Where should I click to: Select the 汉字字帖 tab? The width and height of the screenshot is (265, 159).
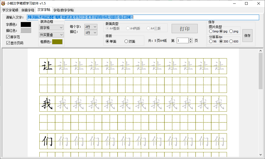44,10
